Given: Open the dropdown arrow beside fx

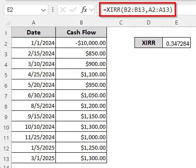Looking at the screenshot, I should click(91, 10).
